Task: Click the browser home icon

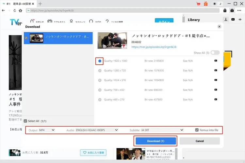Action: click(20, 10)
